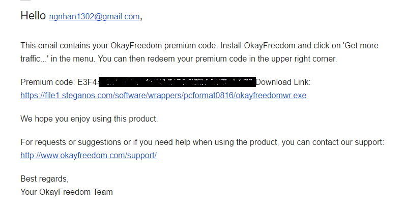The image size is (405, 207).
Task: Open the steganos.com okayfreedomwr.exe download link
Action: pos(163,95)
